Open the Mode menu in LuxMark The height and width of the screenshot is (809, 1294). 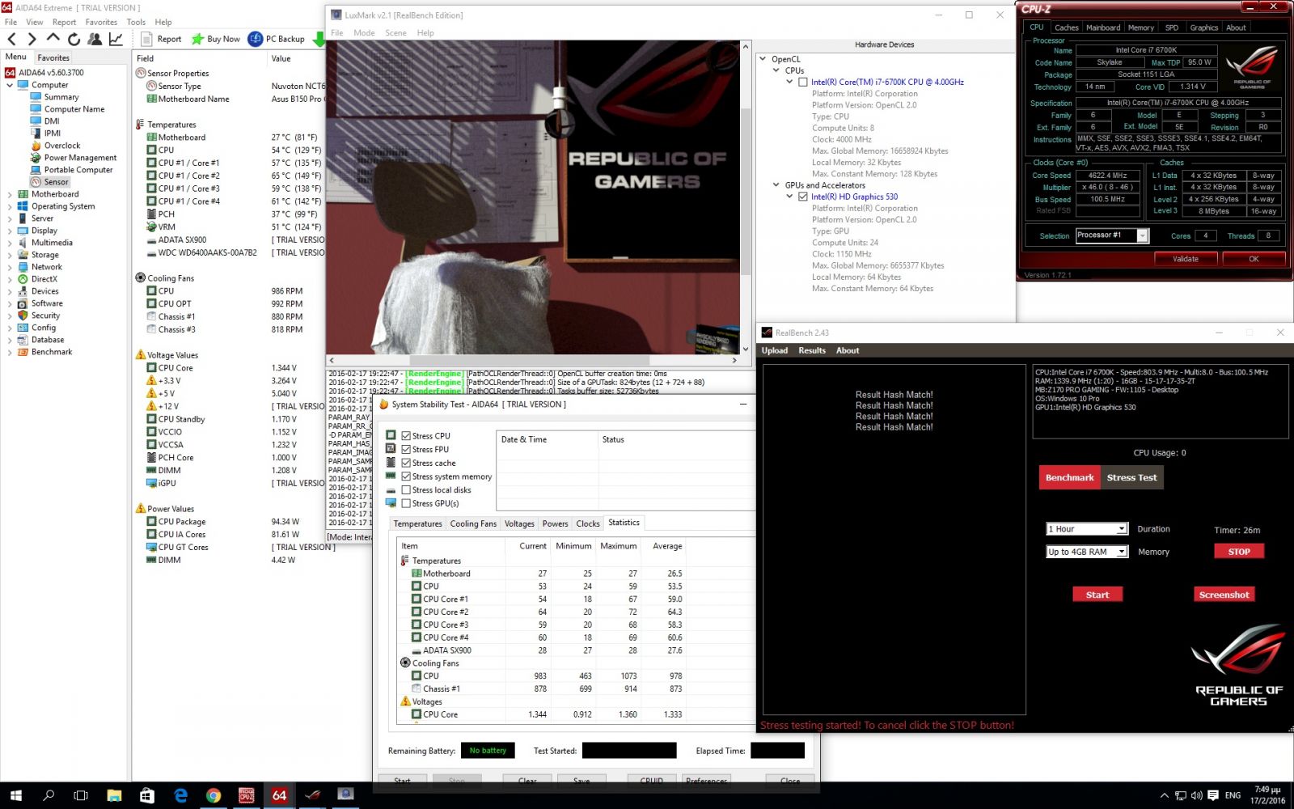[x=364, y=33]
